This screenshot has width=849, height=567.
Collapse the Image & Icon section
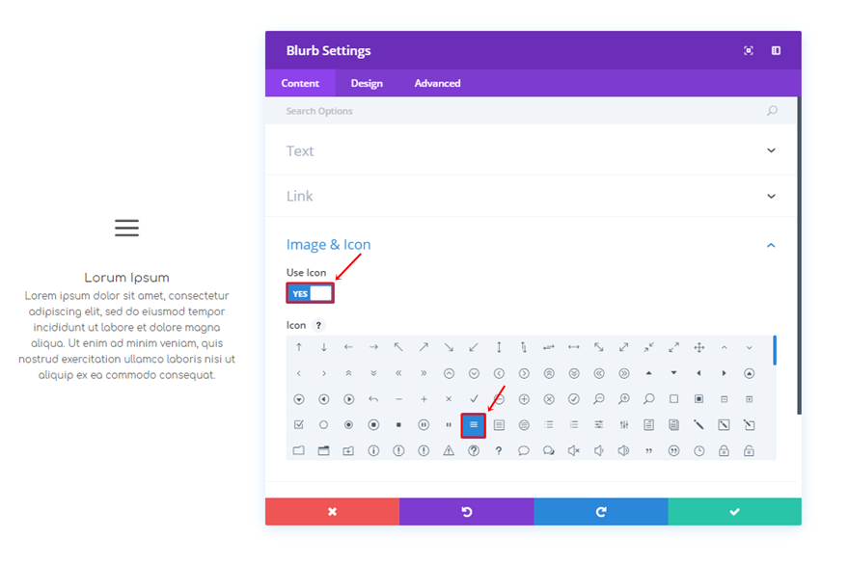771,246
